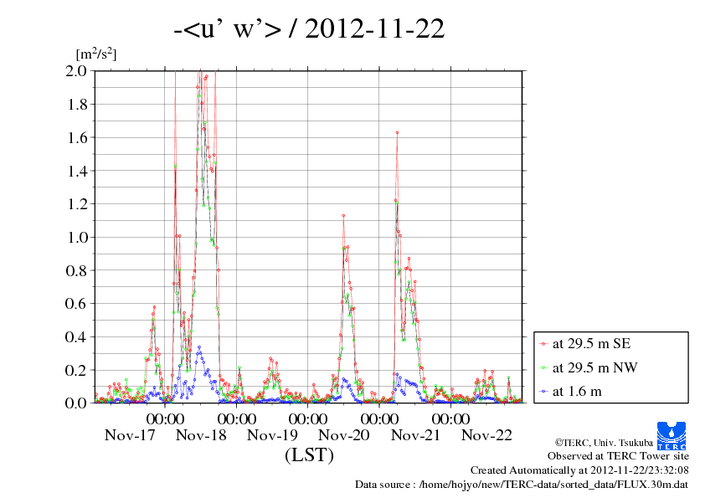Click the y-axis label '0.0'
The height and width of the screenshot is (498, 705).
[76, 403]
